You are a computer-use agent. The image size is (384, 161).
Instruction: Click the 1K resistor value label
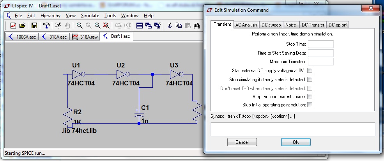coord(78,122)
